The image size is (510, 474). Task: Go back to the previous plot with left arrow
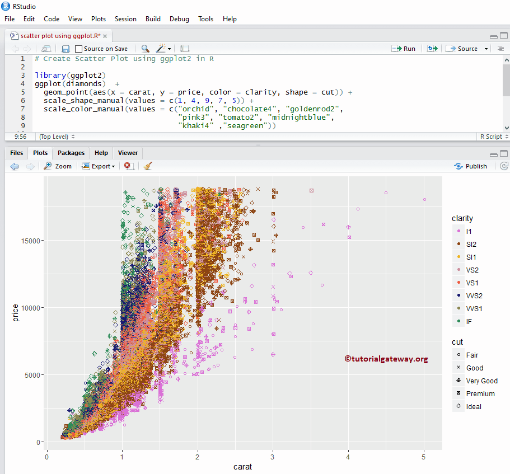[14, 166]
